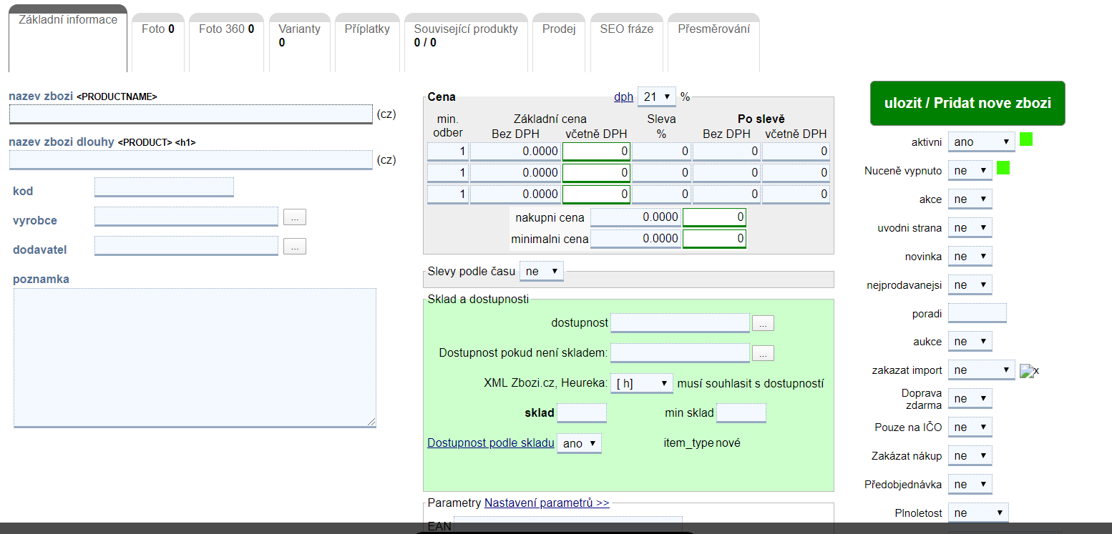Viewport: 1112px width, 534px height.
Task: Expand the dph percentage dropdown
Action: [656, 97]
